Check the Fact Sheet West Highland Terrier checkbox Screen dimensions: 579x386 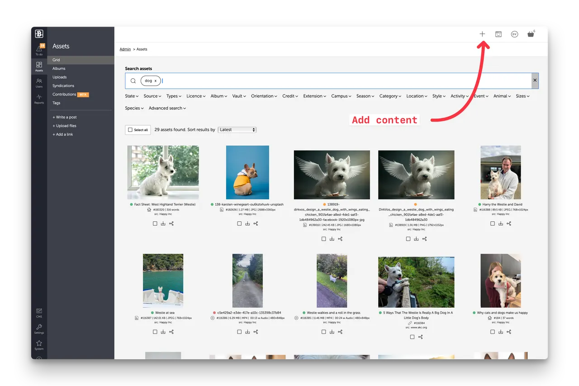[x=155, y=224]
